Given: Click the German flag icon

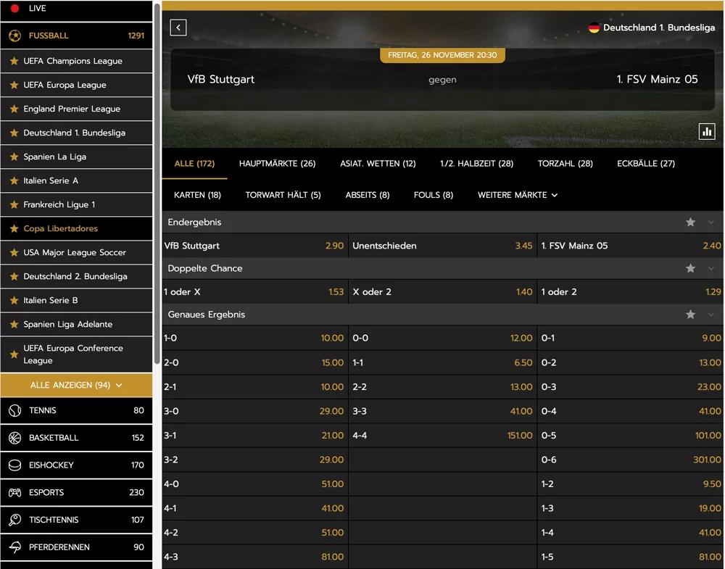Looking at the screenshot, I should click(x=594, y=28).
